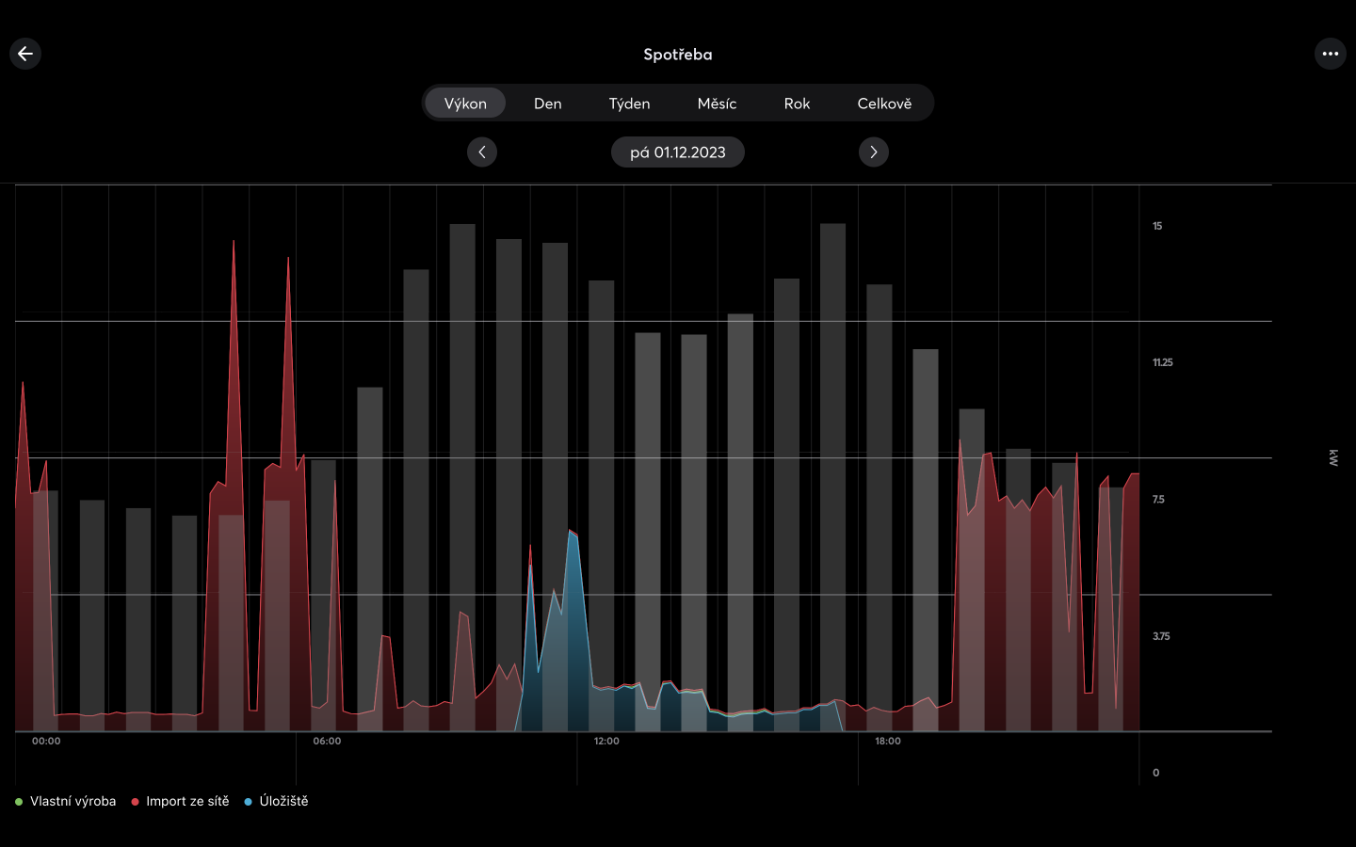Open the date picker showing pá 01.12.2023

(x=678, y=152)
